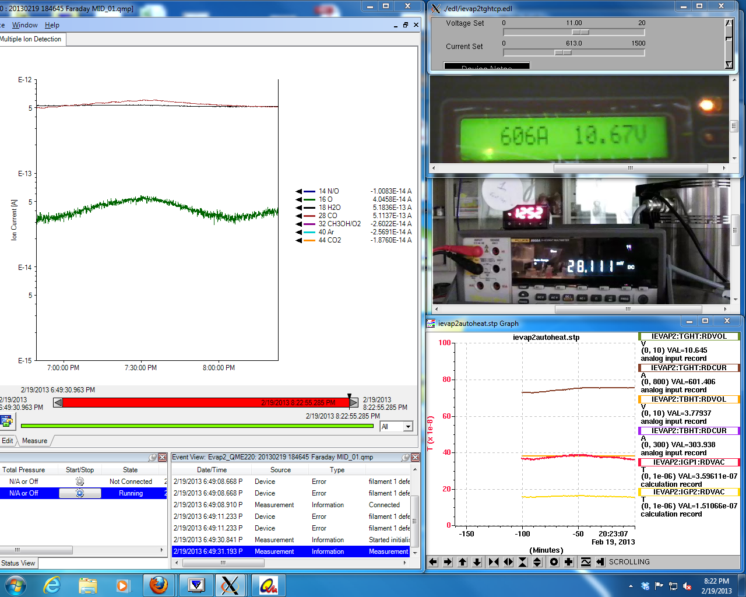
Task: Expand graph vertically with up-down triangles icon
Action: tap(537, 562)
